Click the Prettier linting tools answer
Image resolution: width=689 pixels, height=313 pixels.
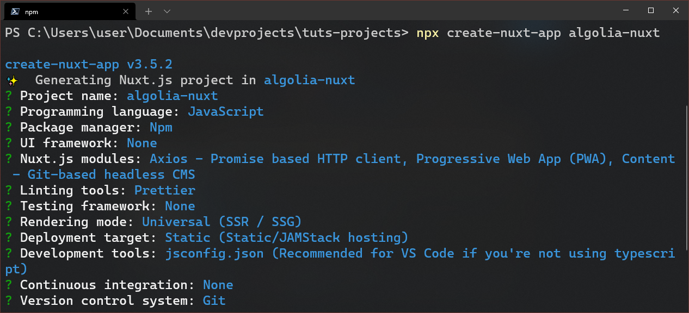pos(164,190)
